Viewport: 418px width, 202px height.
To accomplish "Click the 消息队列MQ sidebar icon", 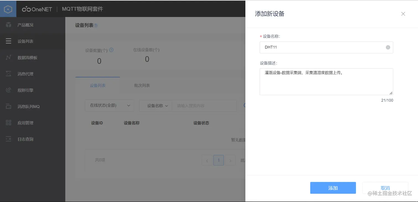I will (9, 106).
